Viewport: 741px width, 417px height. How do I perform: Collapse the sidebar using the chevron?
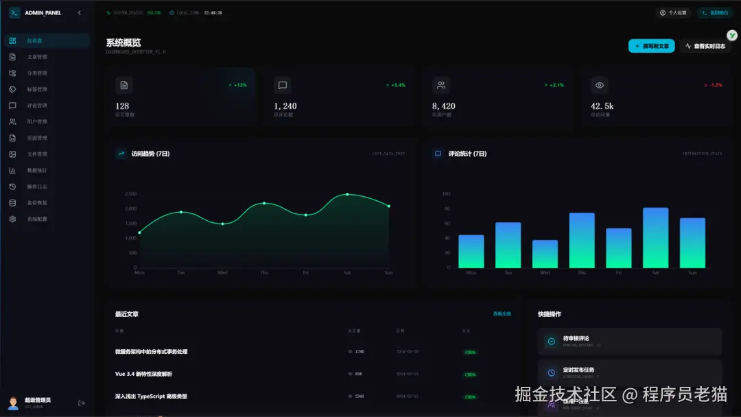point(79,12)
